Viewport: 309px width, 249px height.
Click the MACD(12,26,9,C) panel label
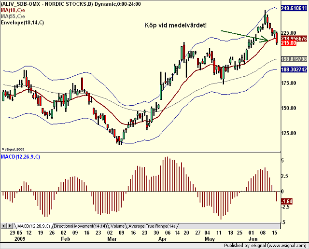coord(20,157)
